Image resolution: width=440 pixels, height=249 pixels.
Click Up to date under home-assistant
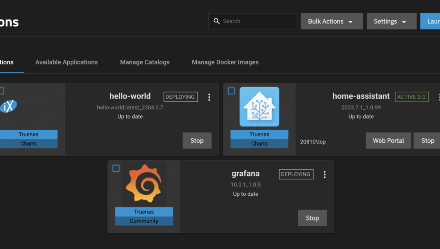361,116
